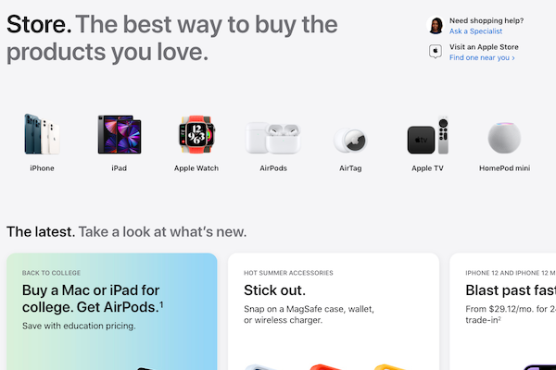Open the Apple TV product icon

427,135
